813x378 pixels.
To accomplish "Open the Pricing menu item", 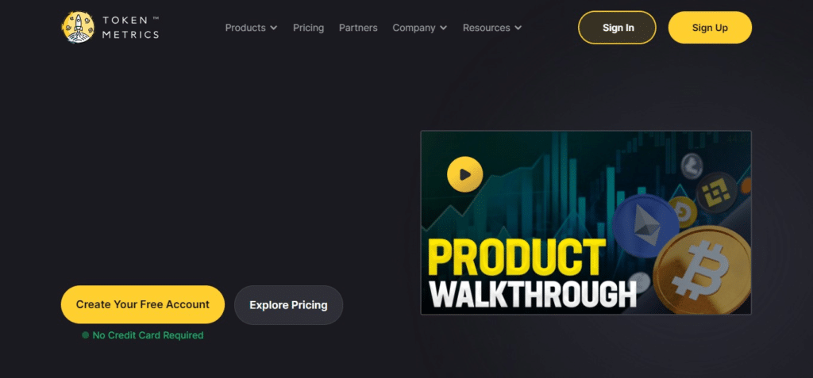I will point(309,28).
